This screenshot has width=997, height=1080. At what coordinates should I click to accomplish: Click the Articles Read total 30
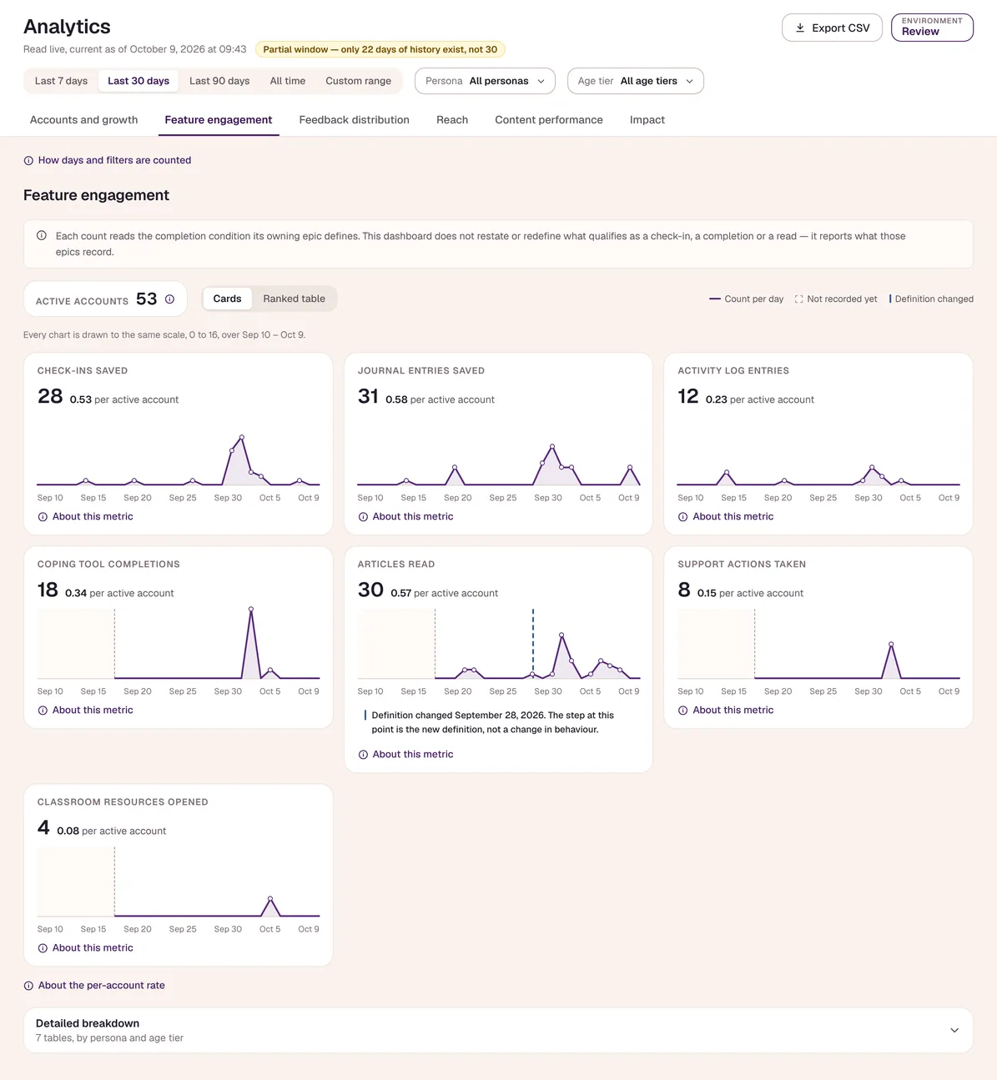click(x=370, y=590)
